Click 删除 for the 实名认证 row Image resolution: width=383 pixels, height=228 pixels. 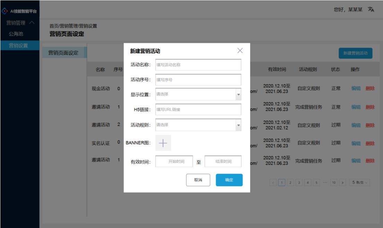370,143
